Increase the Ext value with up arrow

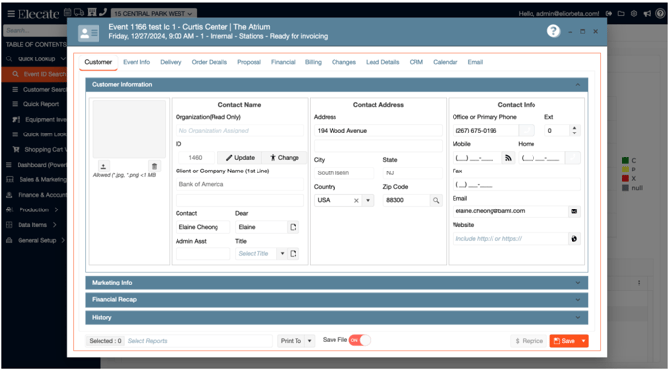click(x=574, y=128)
